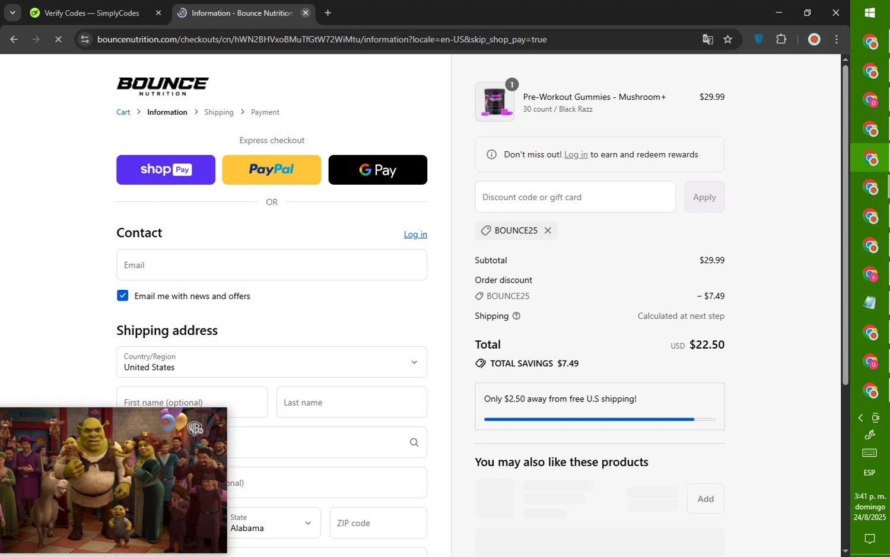Screen dimensions: 890x557
Task: Open the Chrome three-dot menu
Action: [x=837, y=39]
